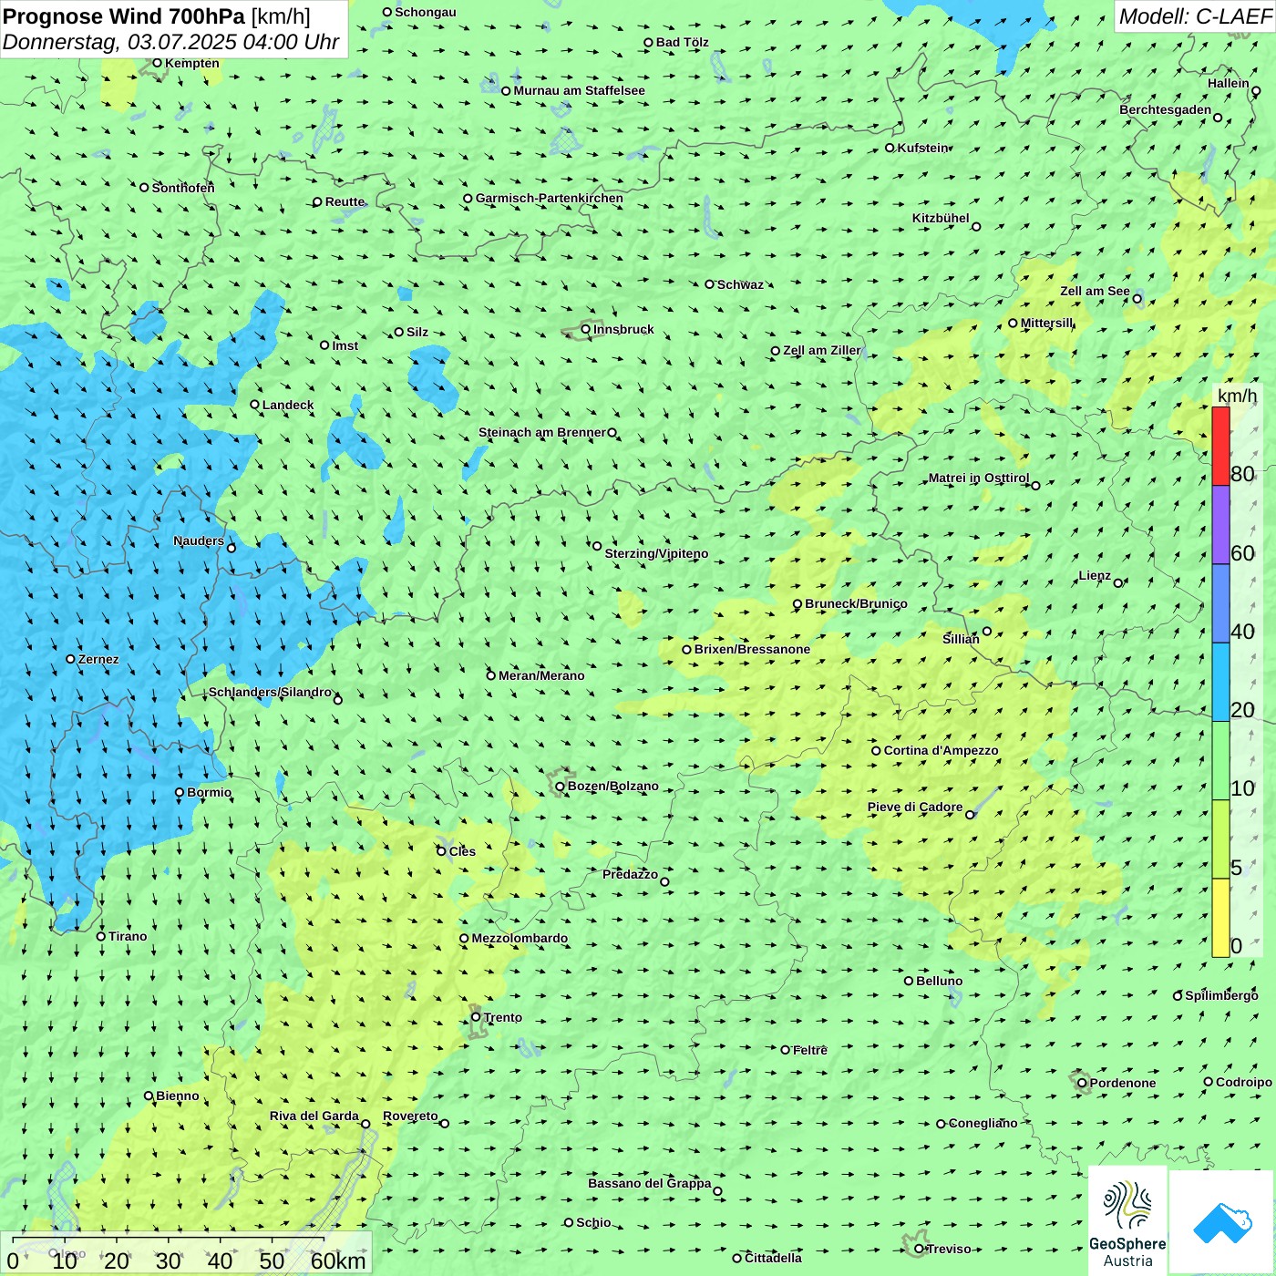Image resolution: width=1276 pixels, height=1276 pixels.
Task: Click the Hallein label
Action: (x=1229, y=83)
